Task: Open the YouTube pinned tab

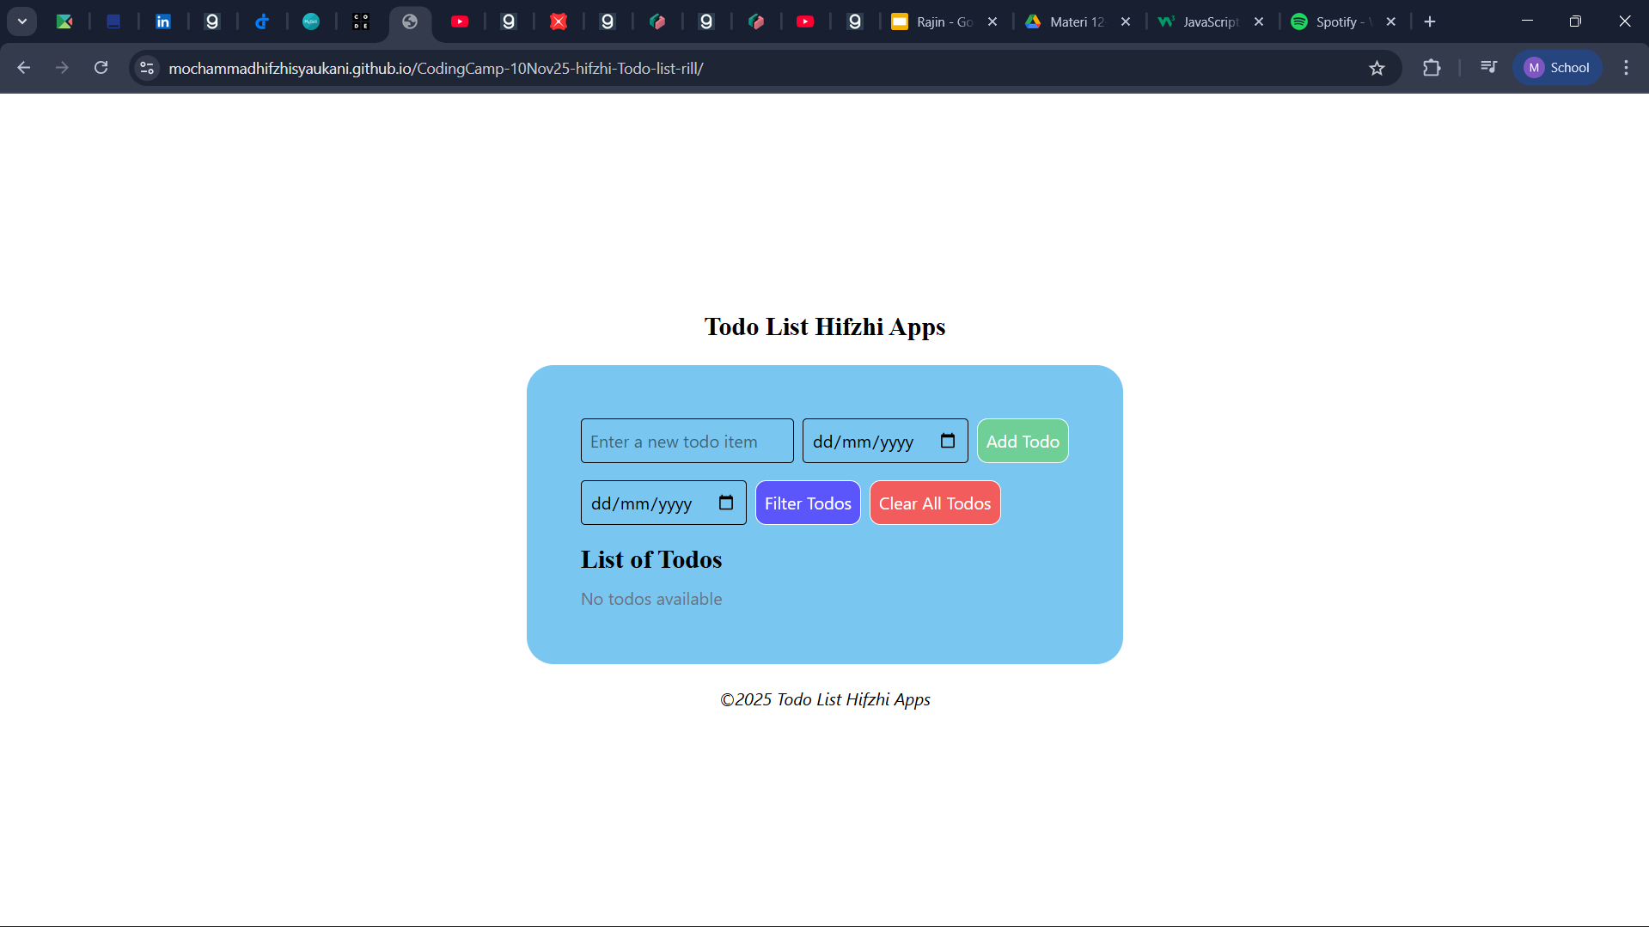Action: (461, 21)
